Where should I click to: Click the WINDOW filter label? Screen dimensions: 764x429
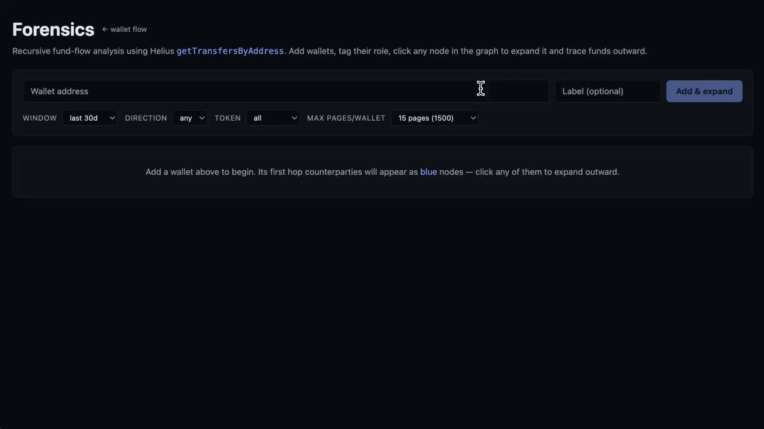tap(40, 118)
